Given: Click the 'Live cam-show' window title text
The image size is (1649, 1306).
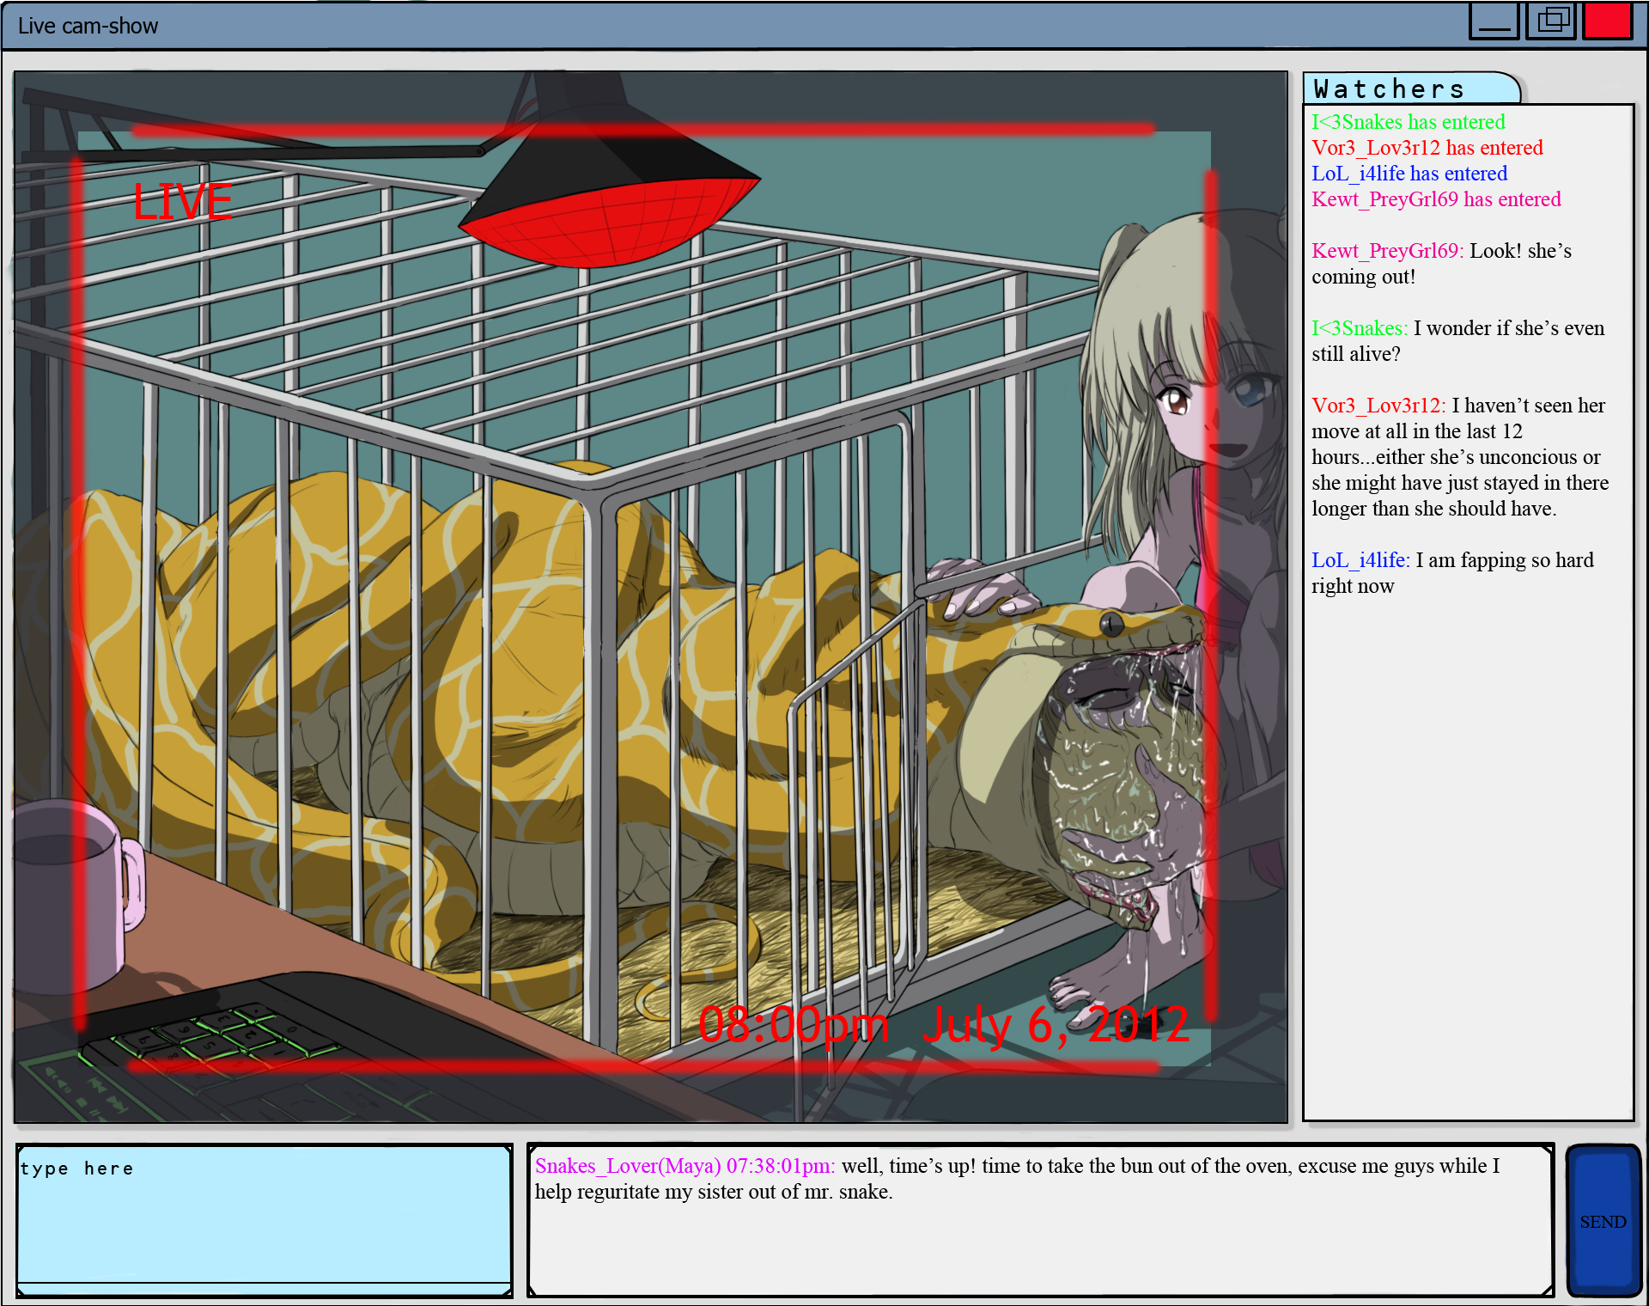Looking at the screenshot, I should [88, 26].
